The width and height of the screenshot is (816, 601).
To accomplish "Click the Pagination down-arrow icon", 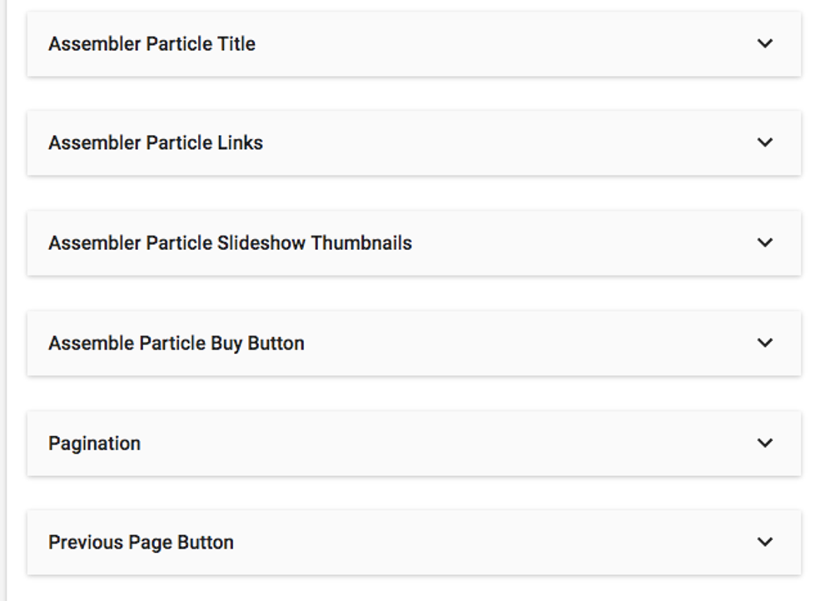I will [x=764, y=443].
